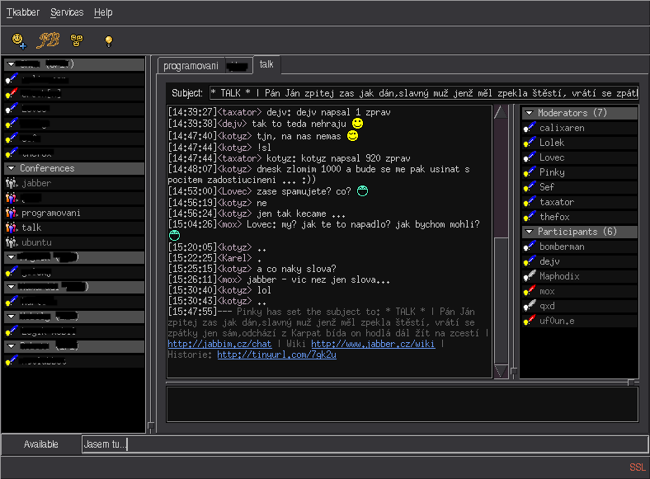The height and width of the screenshot is (479, 650).
Task: Click the Add new user toolbar icon
Action: click(19, 40)
